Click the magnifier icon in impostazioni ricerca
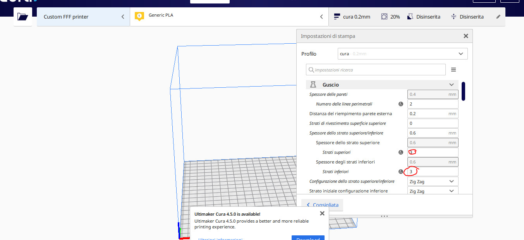Viewport: 524px width, 240px height. (311, 70)
